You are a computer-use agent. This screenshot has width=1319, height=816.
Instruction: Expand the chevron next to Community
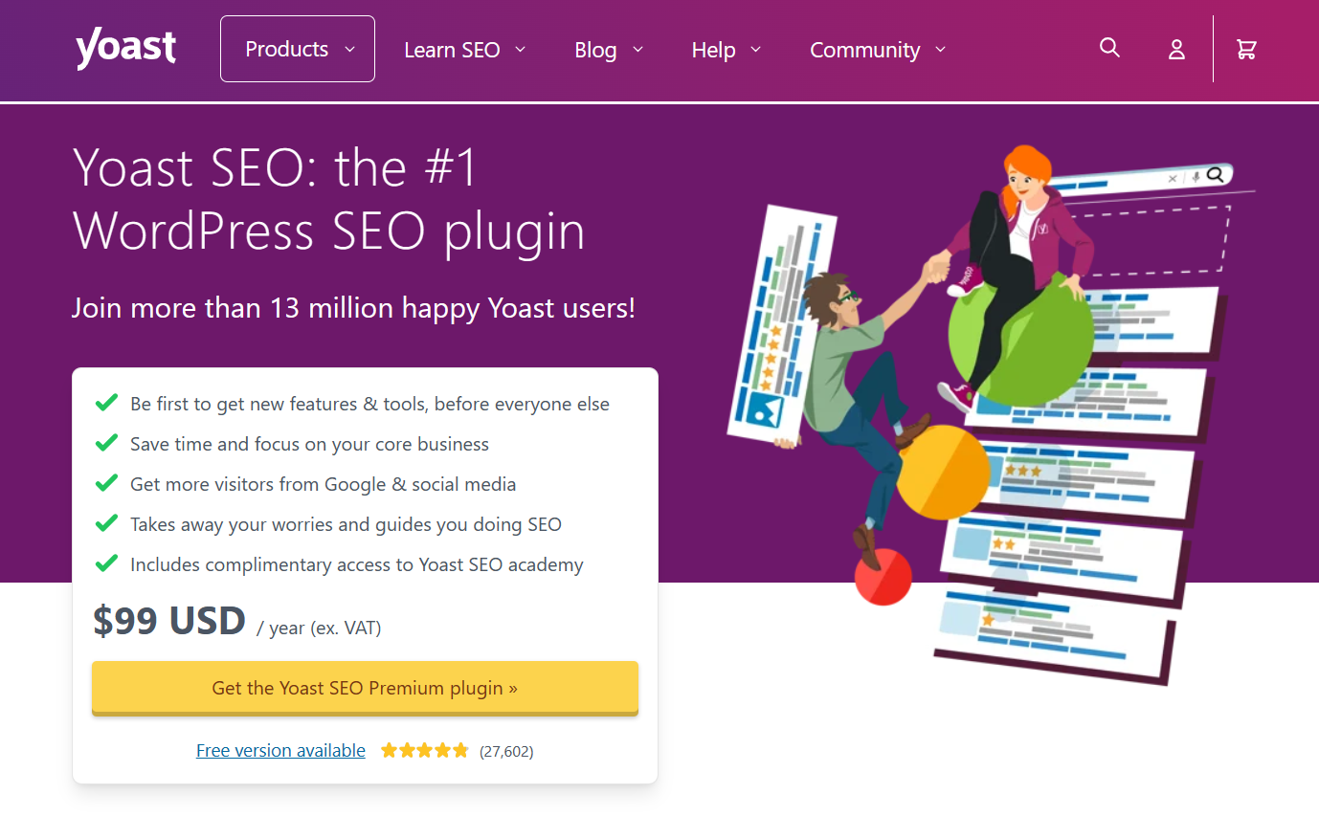pos(940,50)
